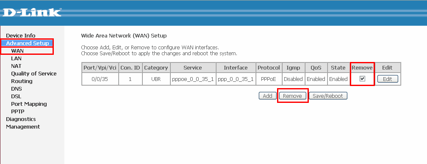The image size is (427, 164).
Task: Click the Edit column header
Action: click(387, 68)
